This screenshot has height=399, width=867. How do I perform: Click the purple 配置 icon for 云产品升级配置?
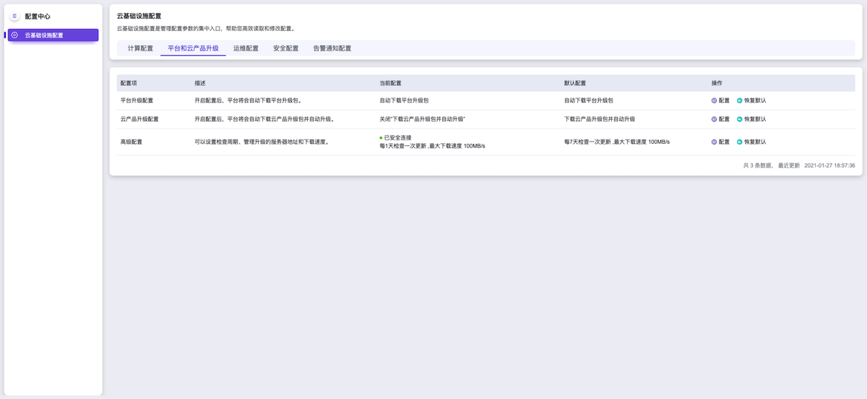tap(715, 119)
